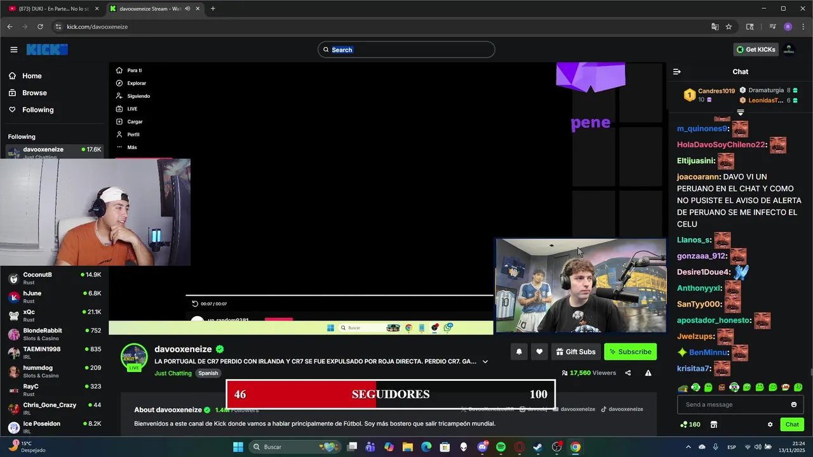Open Steam from taskbar
This screenshot has width=813, height=457.
coord(537,447)
